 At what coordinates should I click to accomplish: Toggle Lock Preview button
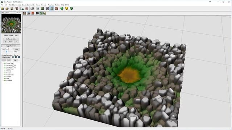point(6,57)
